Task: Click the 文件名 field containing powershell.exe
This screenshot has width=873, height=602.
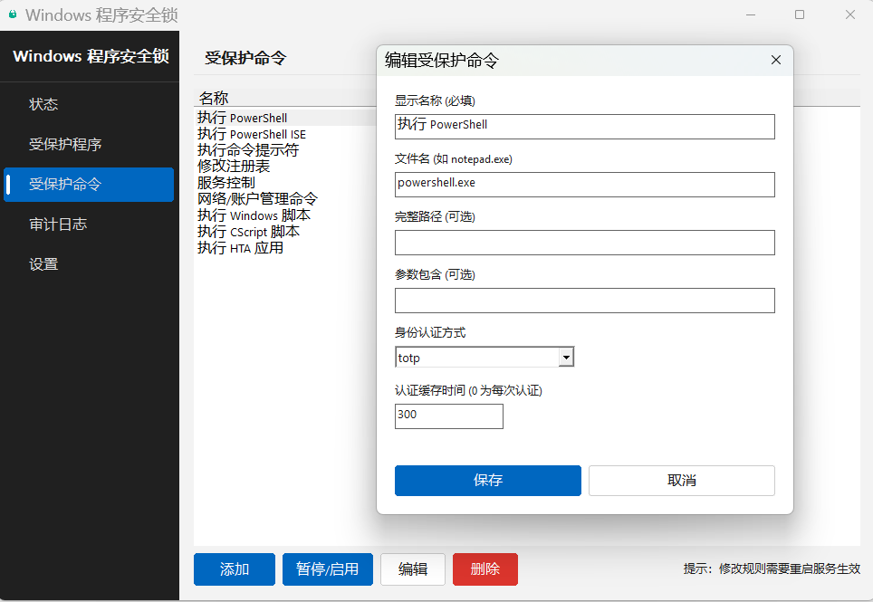Action: coord(584,184)
